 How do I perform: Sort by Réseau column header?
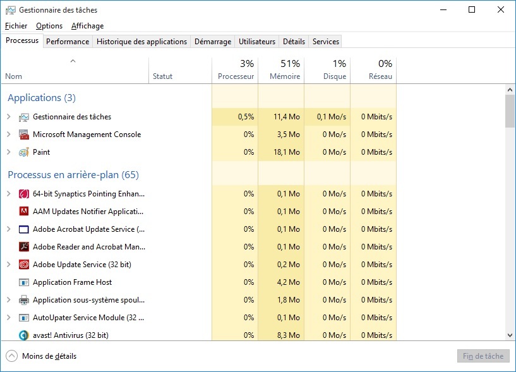click(x=373, y=71)
